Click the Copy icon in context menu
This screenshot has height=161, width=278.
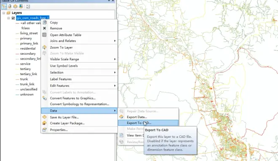(45, 22)
